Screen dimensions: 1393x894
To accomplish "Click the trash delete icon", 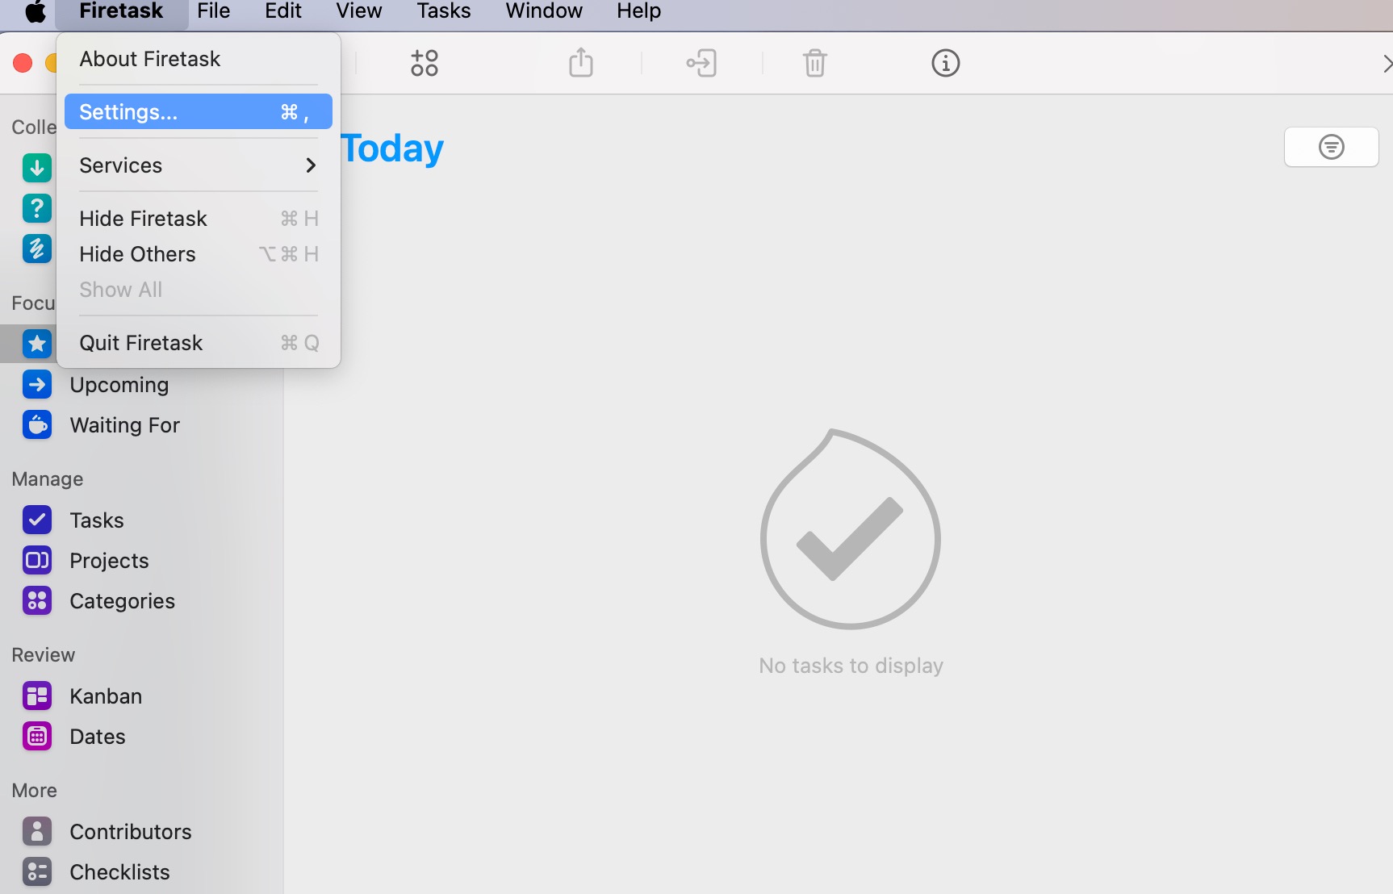I will [x=814, y=63].
